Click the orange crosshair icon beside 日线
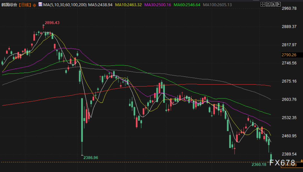 click(34, 5)
